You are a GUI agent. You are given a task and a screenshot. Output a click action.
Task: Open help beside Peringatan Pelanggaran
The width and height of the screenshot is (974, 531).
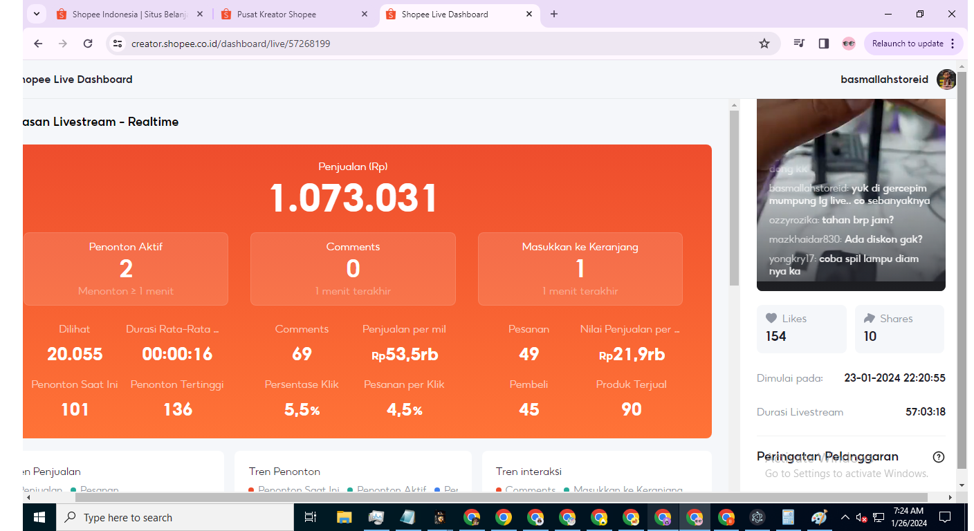point(939,456)
